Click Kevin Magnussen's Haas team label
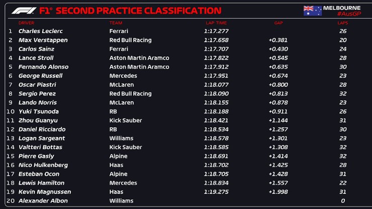Image resolution: width=372 pixels, height=209 pixels. click(x=116, y=192)
